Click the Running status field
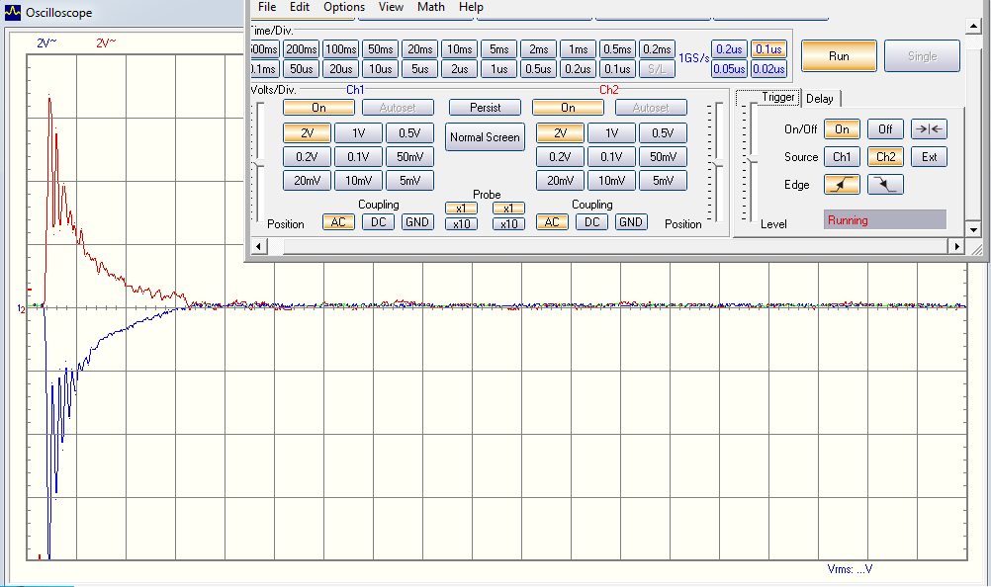 click(x=885, y=219)
